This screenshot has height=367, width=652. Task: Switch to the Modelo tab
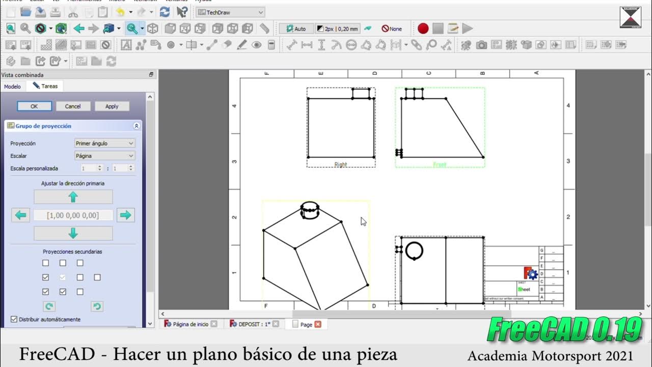[x=12, y=87]
